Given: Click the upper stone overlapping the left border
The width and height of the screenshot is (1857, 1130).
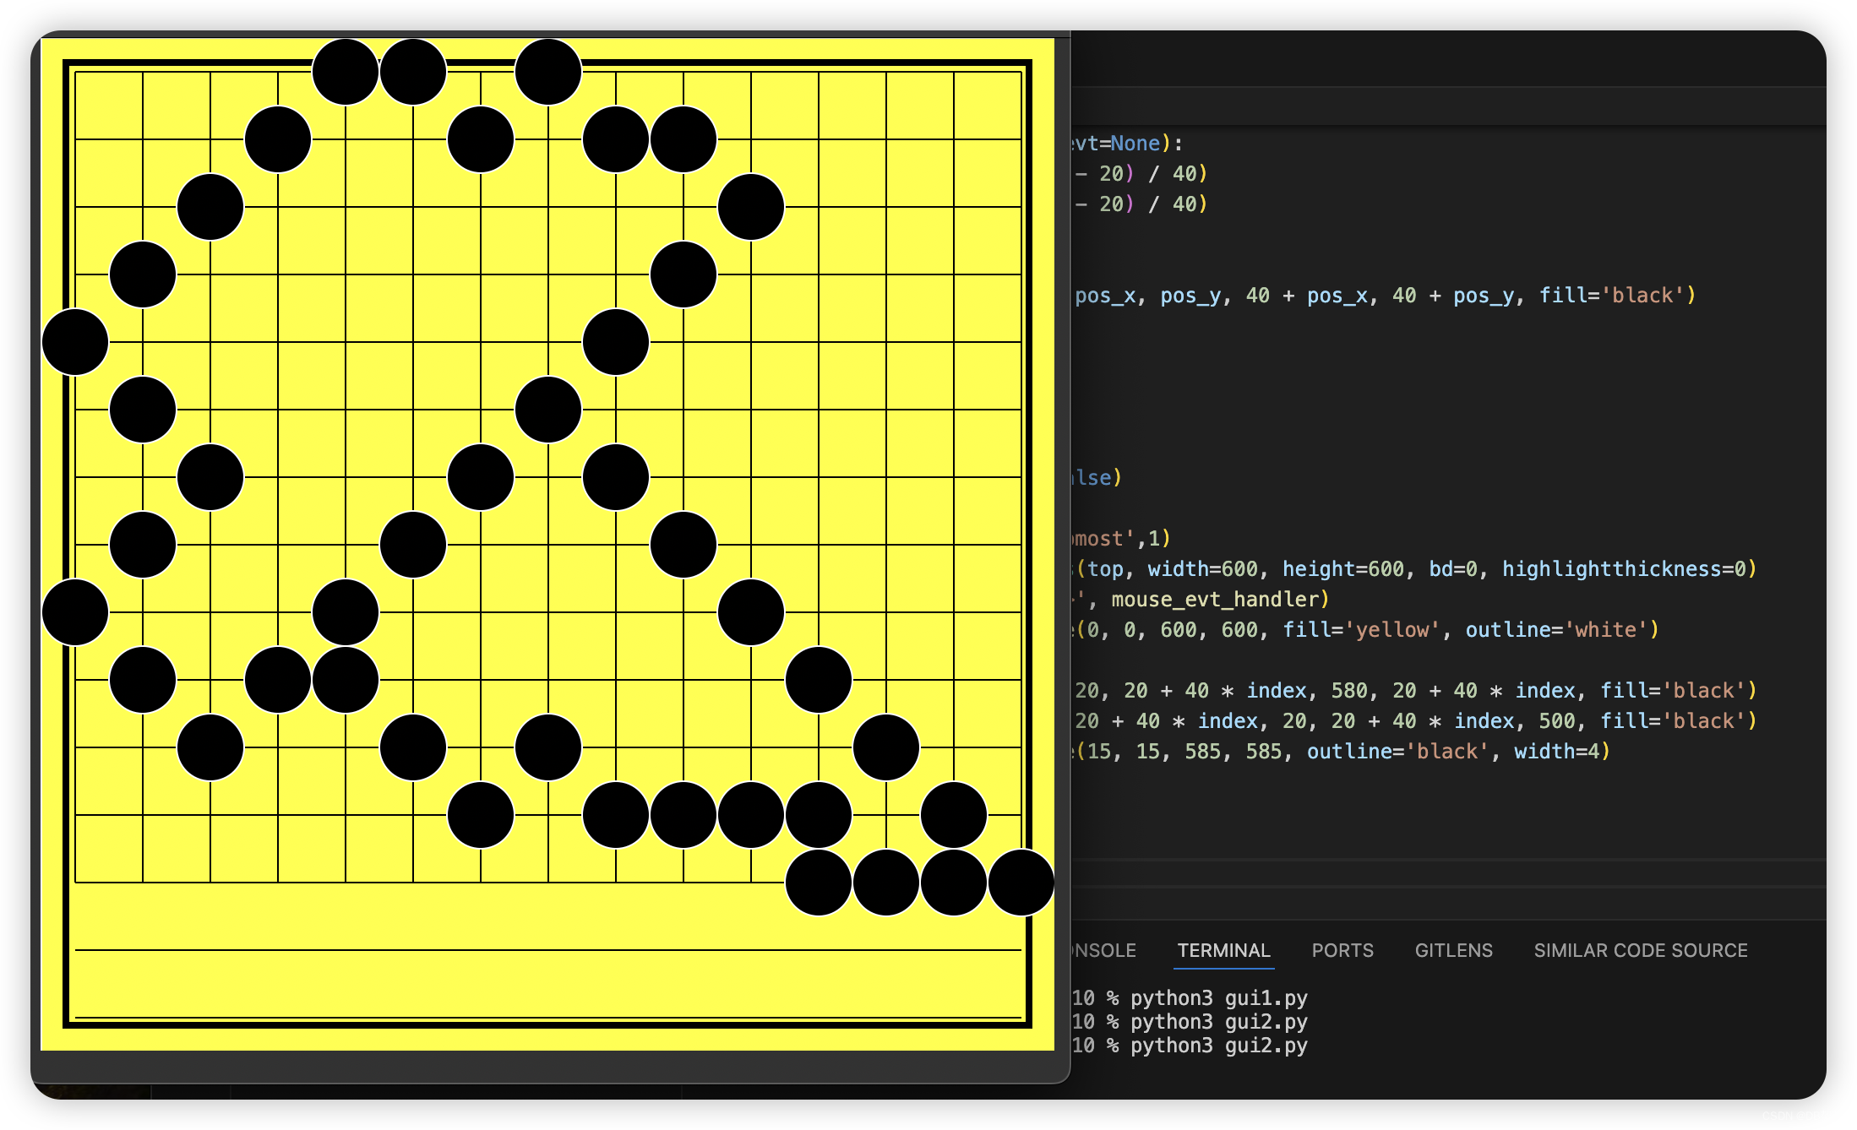Looking at the screenshot, I should coord(75,342).
